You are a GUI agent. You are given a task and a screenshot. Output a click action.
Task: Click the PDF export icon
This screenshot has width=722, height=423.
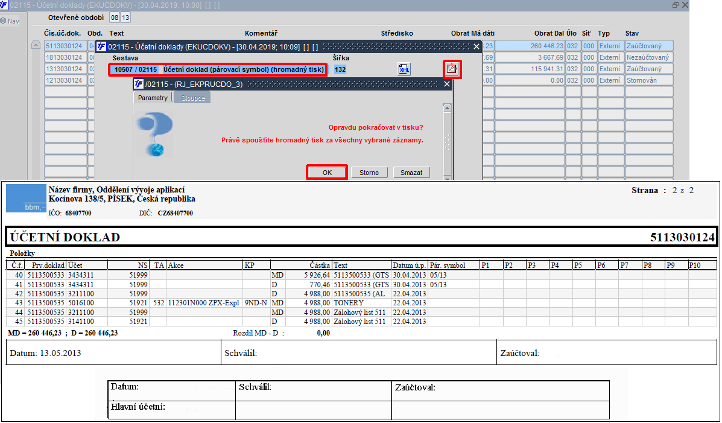coord(452,69)
